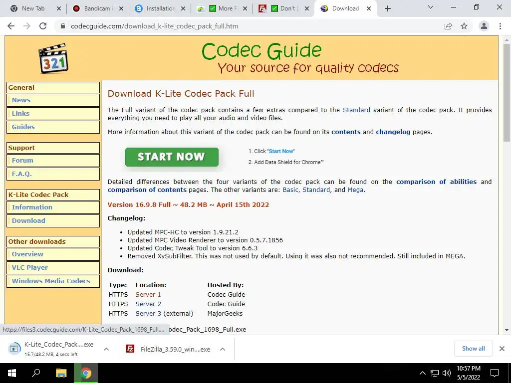This screenshot has width=511, height=383.
Task: Reload the page with the refresh icon
Action: point(43,26)
